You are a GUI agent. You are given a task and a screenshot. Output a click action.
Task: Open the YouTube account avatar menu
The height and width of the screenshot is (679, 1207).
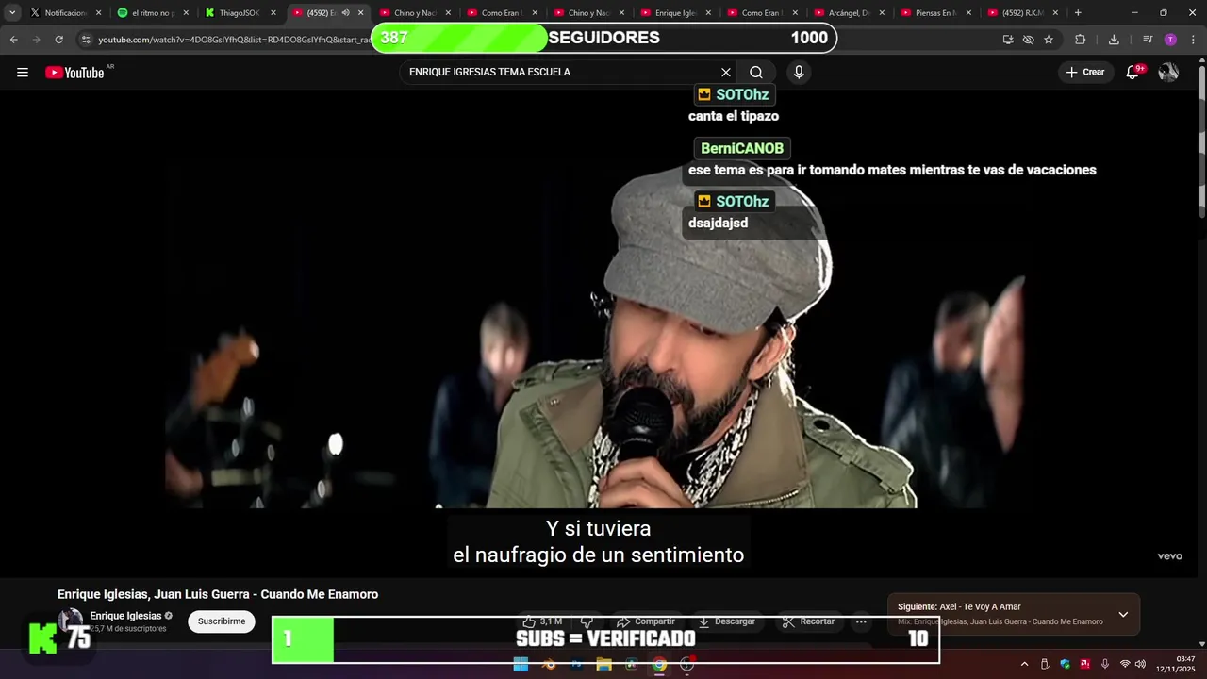click(x=1168, y=73)
